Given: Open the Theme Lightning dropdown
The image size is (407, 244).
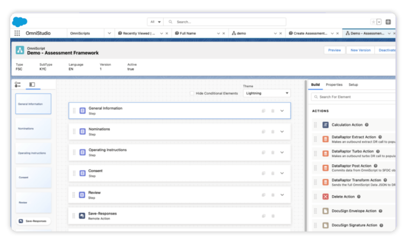Looking at the screenshot, I should pos(266,93).
